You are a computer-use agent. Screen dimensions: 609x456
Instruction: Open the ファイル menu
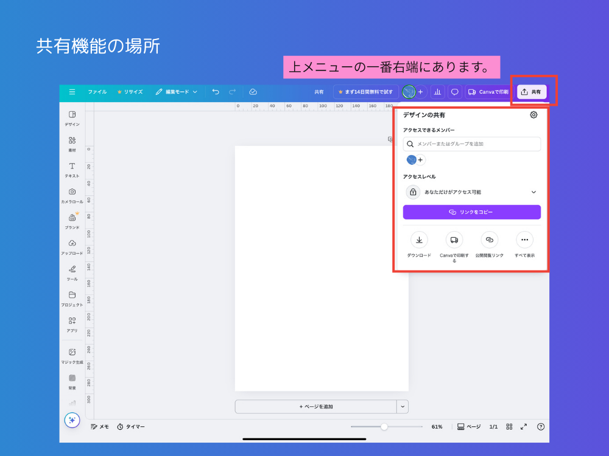pyautogui.click(x=97, y=92)
